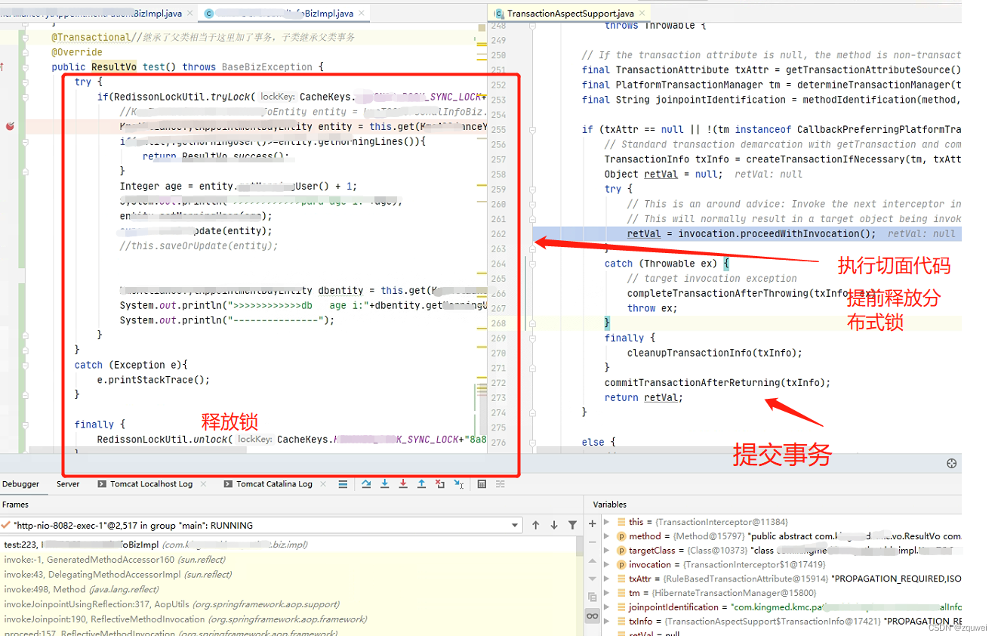This screenshot has height=639, width=998.
Task: Click Trace Current Stream Chain icon
Action: tap(500, 484)
